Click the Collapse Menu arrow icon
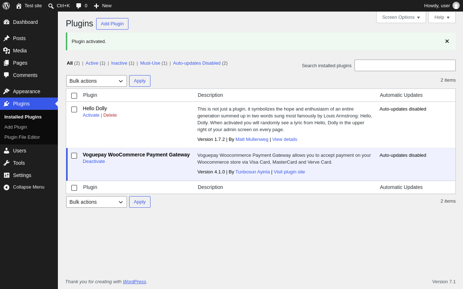Screen dimensions: 463x289 (x=7, y=187)
